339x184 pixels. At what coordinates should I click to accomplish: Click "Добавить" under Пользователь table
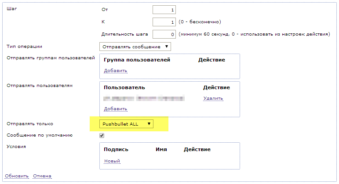115,109
